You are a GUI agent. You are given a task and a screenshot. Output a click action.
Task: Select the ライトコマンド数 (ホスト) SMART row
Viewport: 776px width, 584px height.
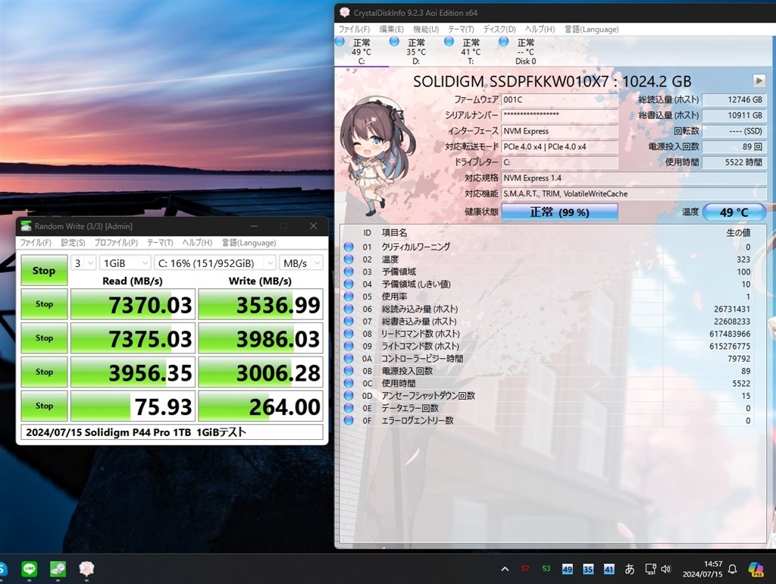click(x=547, y=346)
